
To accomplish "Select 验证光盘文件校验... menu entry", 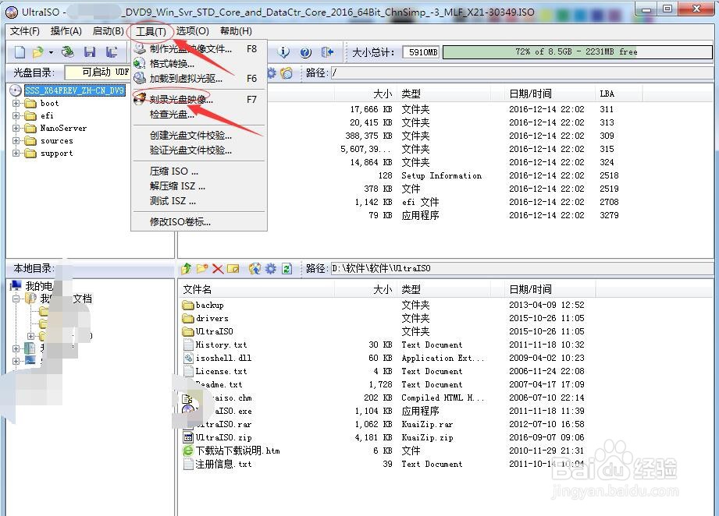I will tap(199, 150).
